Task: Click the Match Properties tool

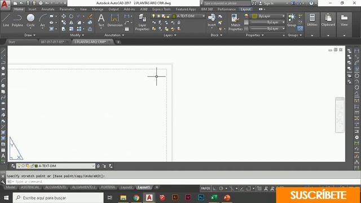Action: click(235, 22)
